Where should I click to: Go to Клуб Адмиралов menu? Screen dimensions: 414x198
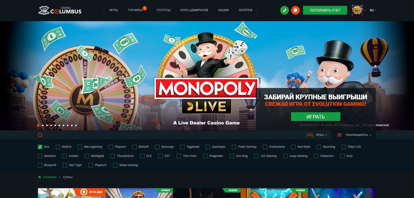click(194, 10)
